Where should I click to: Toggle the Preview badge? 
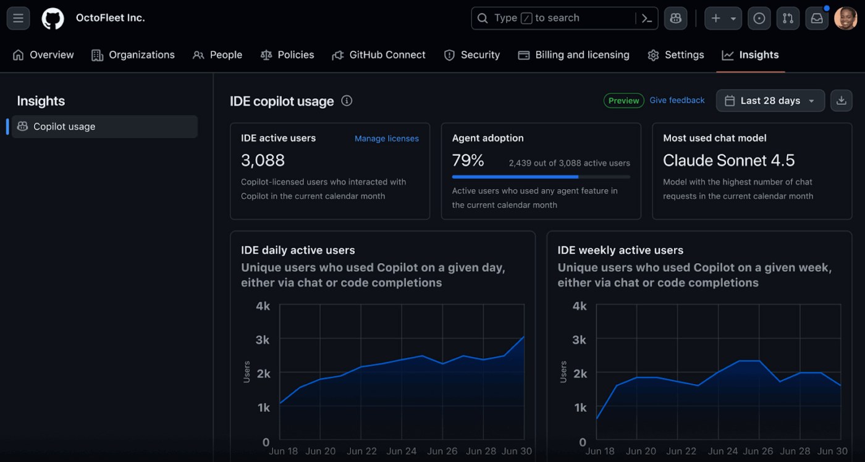[623, 100]
